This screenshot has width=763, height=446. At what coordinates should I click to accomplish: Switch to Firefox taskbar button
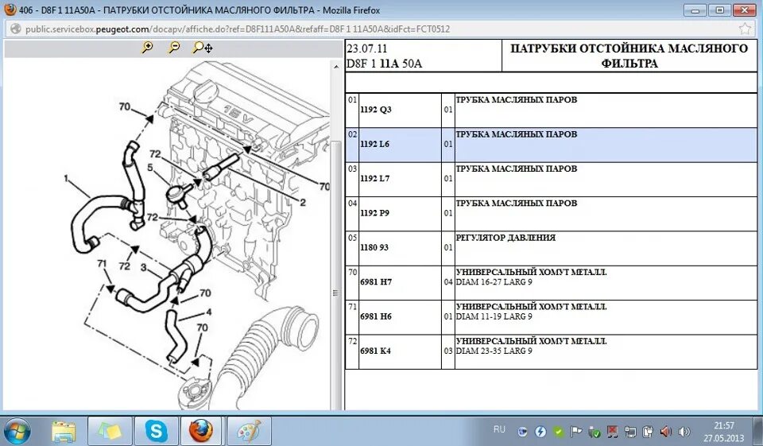tap(201, 432)
